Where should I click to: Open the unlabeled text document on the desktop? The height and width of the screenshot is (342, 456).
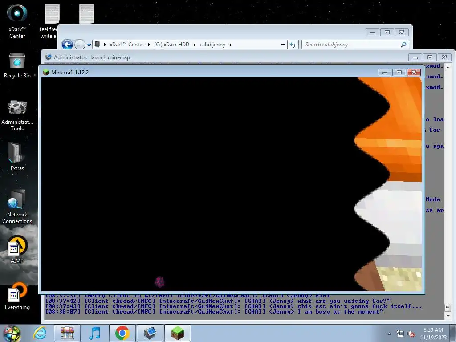pyautogui.click(x=87, y=14)
